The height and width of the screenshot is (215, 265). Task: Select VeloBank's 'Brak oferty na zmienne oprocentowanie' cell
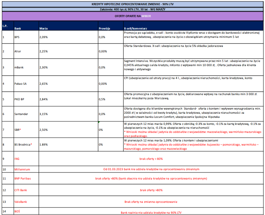click(151, 202)
